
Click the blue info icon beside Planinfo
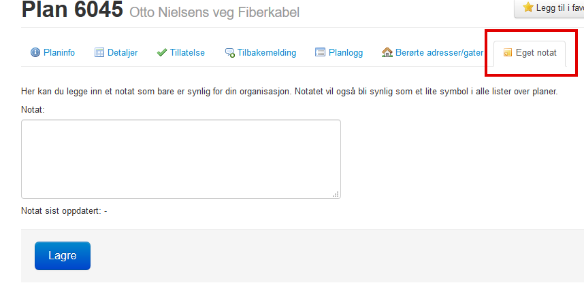point(35,52)
